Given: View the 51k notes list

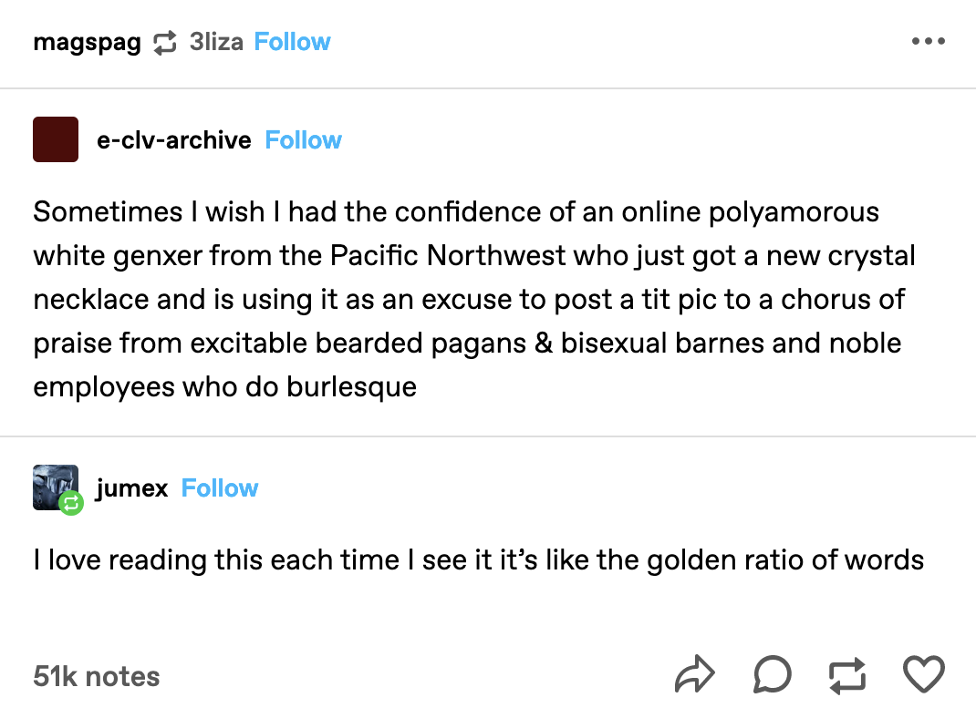Looking at the screenshot, I should coord(97,676).
